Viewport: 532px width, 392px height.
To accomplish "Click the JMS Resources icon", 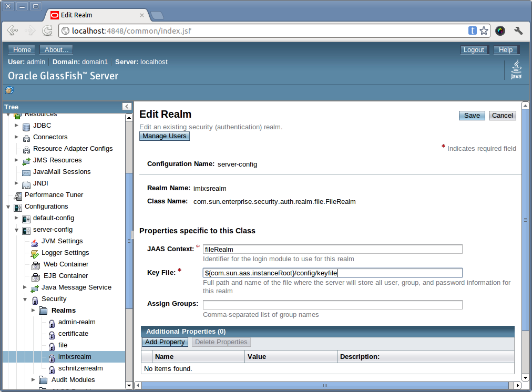I will [26, 161].
